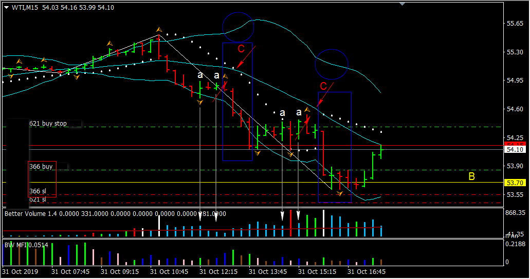
Task: Click the 31 Oct 13:45 time label
Action: point(268,272)
